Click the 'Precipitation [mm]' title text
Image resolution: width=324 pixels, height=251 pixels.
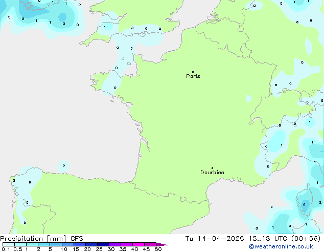(x=33, y=239)
